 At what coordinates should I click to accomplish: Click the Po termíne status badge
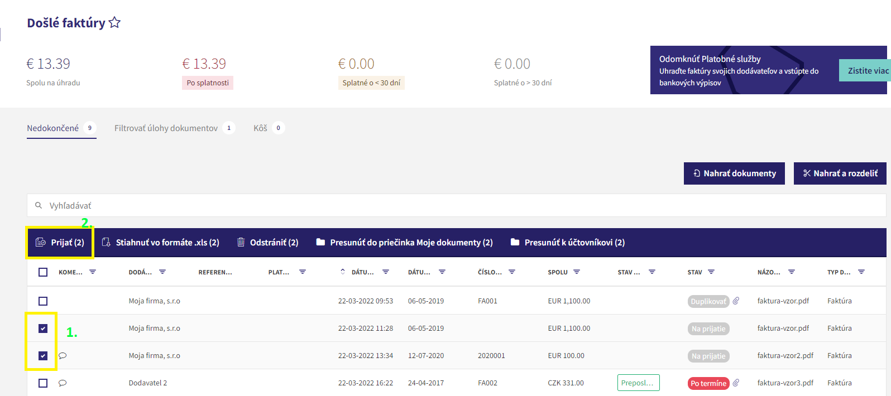pyautogui.click(x=708, y=383)
